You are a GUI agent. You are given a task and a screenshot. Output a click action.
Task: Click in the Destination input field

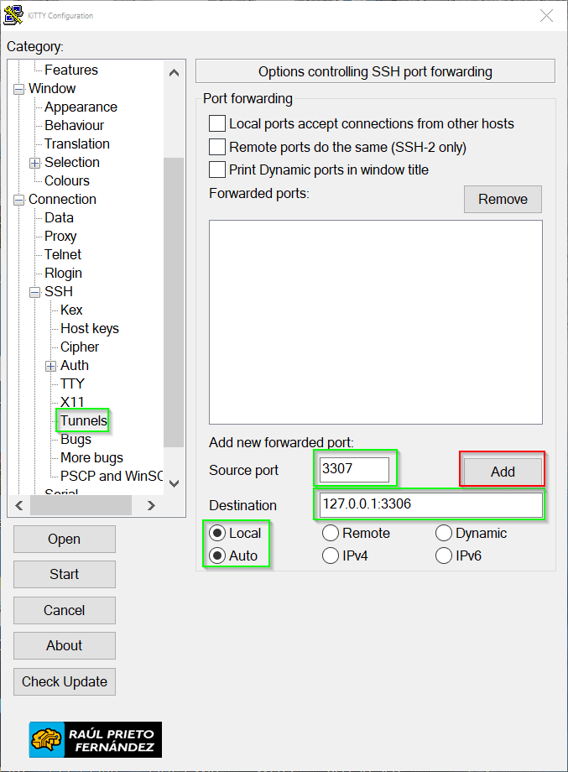click(430, 505)
